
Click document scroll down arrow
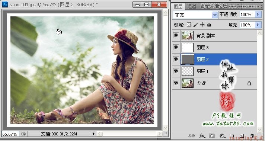tap(165, 128)
